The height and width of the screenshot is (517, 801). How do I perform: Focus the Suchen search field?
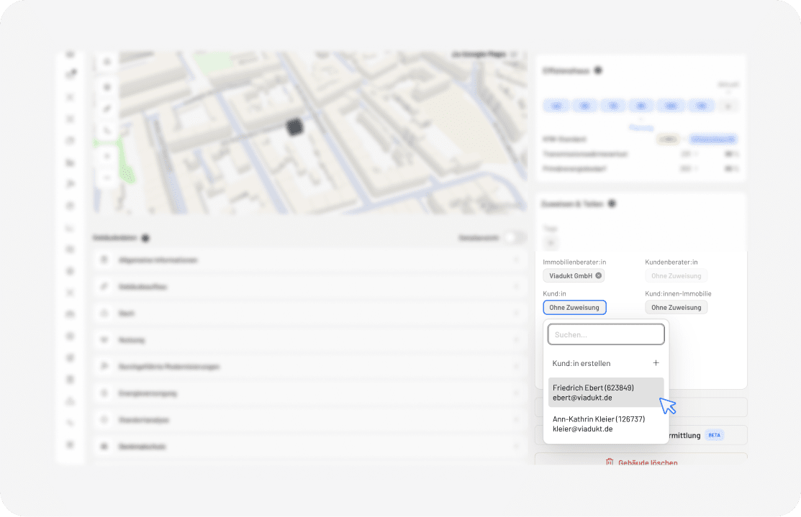pos(605,334)
